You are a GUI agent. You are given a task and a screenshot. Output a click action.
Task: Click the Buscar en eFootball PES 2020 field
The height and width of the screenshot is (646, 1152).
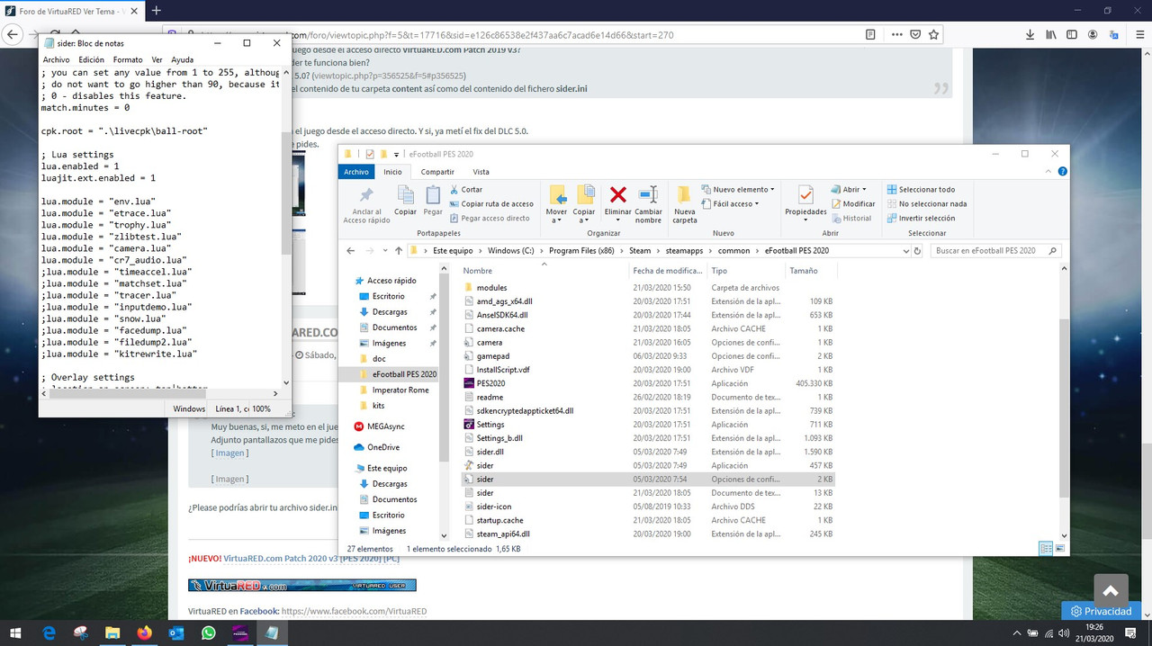coord(996,251)
